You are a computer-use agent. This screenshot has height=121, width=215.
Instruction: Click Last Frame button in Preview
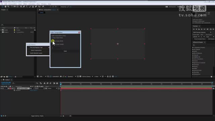click(205, 29)
